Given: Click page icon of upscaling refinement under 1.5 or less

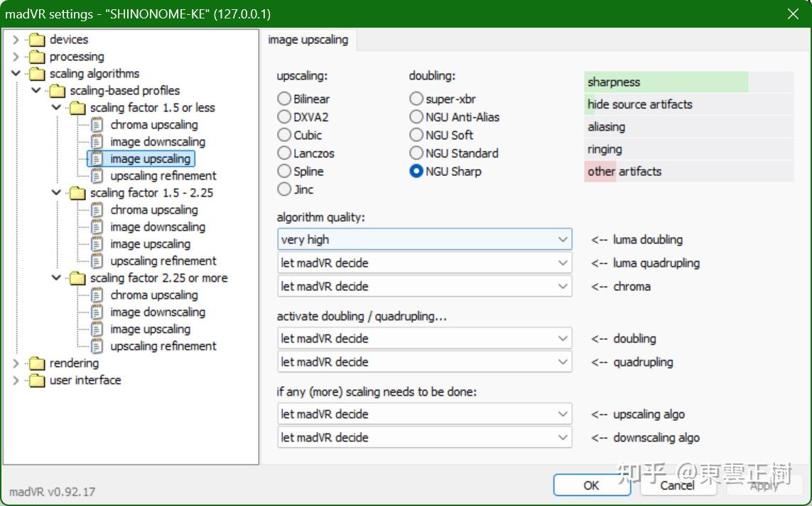Looking at the screenshot, I should click(x=97, y=176).
